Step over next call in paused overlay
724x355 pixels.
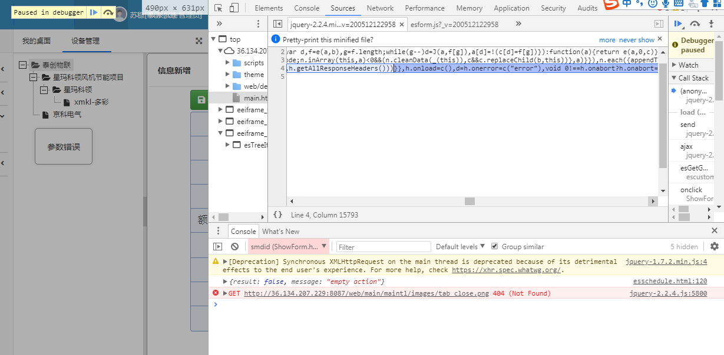(107, 12)
